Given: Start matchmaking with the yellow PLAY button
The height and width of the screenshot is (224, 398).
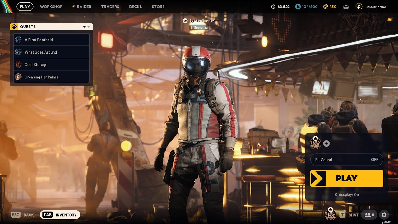Looking at the screenshot, I should coord(347,178).
